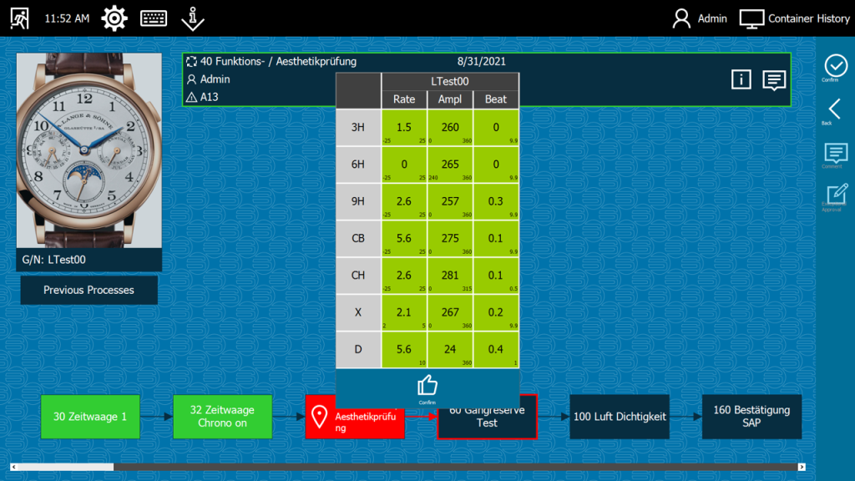Open Container History from the top bar
This screenshot has width=855, height=481.
click(x=794, y=18)
